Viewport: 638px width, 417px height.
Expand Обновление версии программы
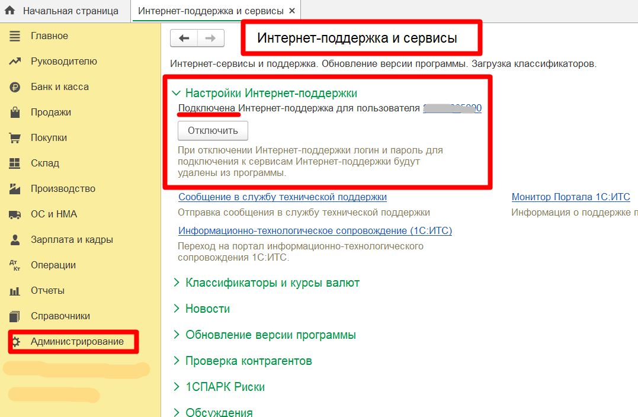271,335
